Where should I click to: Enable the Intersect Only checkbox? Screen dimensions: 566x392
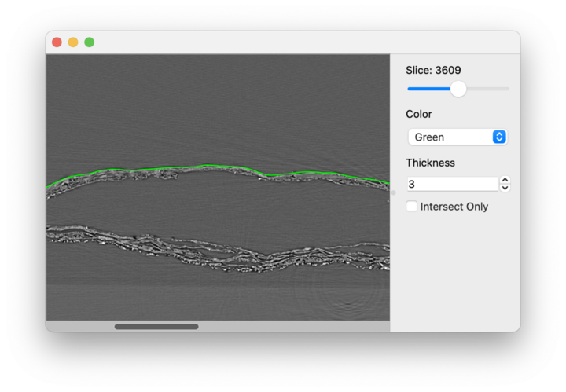411,207
